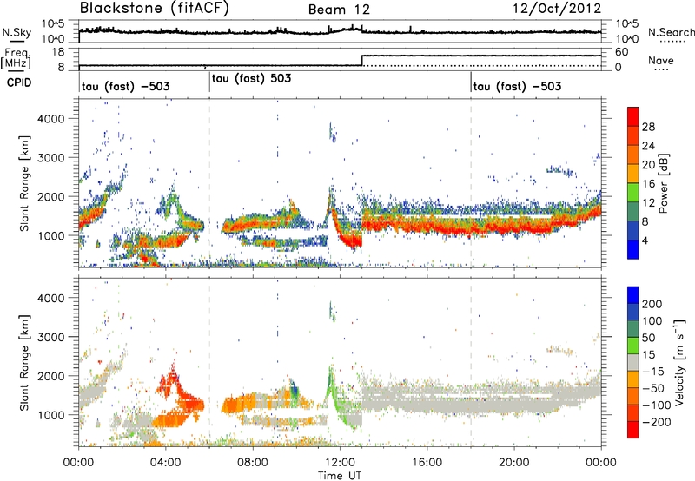695x481 pixels.
Task: Click the 'Blackstone (fitACF)' title text
Action: [155, 9]
